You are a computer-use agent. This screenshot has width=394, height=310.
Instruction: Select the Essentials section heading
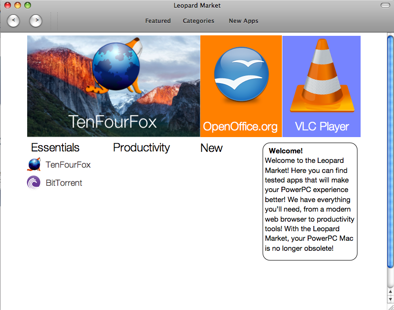tap(55, 148)
